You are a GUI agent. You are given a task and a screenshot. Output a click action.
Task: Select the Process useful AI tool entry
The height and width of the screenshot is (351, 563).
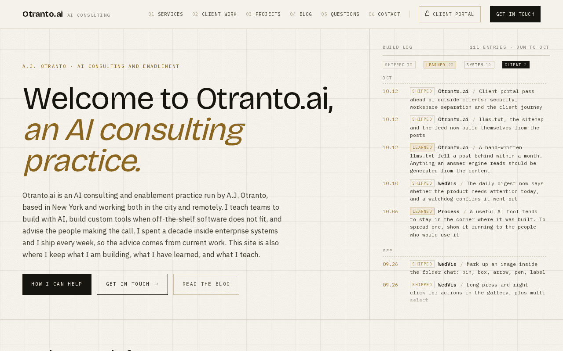pos(464,223)
